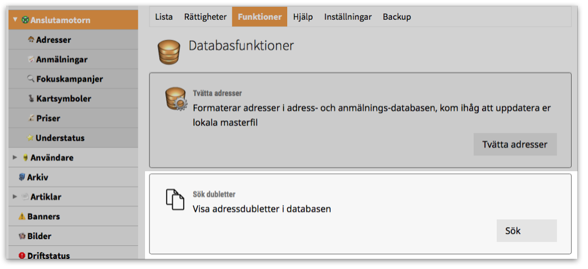The width and height of the screenshot is (588, 269).
Task: Click the Arkiv sidebar icon
Action: (x=22, y=177)
